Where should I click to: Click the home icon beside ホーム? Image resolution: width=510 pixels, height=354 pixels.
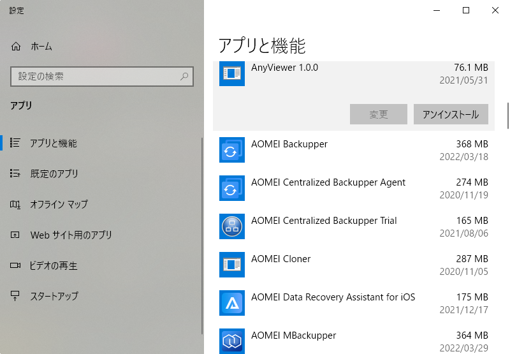click(15, 47)
